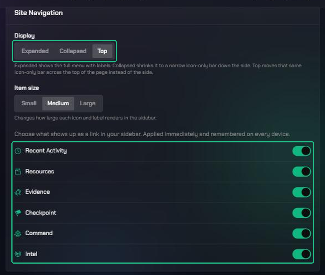This screenshot has height=275, width=325.
Task: Set item size to Small
Action: [x=29, y=103]
